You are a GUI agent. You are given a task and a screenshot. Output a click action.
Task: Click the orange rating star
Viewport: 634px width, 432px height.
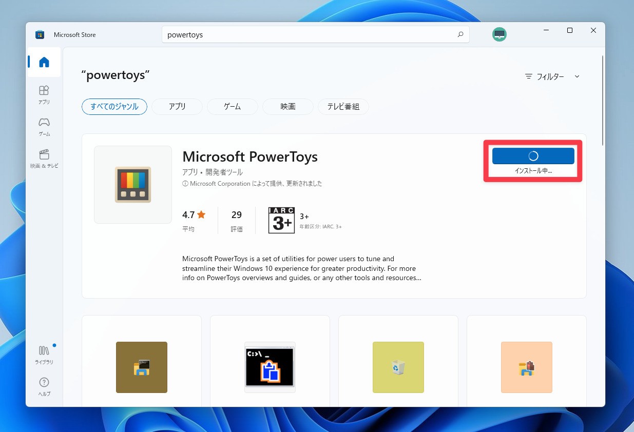tap(201, 214)
